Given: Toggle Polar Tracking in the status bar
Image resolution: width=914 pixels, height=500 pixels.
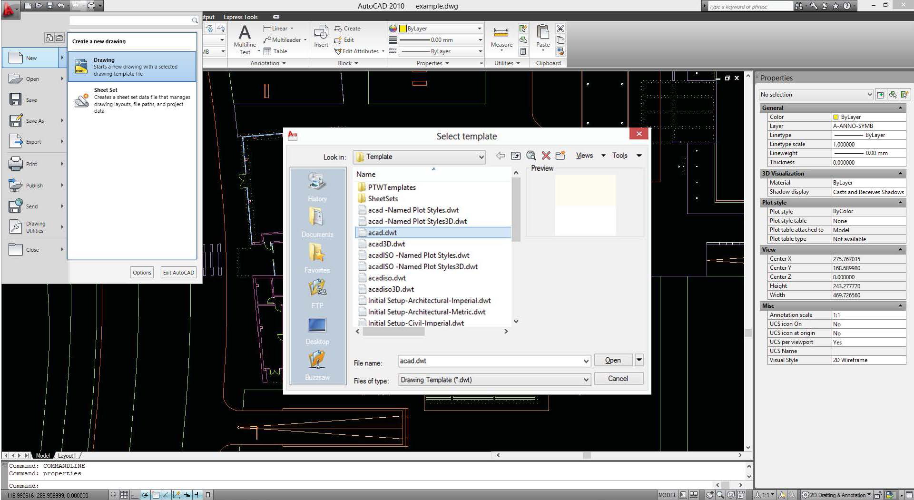Looking at the screenshot, I should pyautogui.click(x=145, y=495).
